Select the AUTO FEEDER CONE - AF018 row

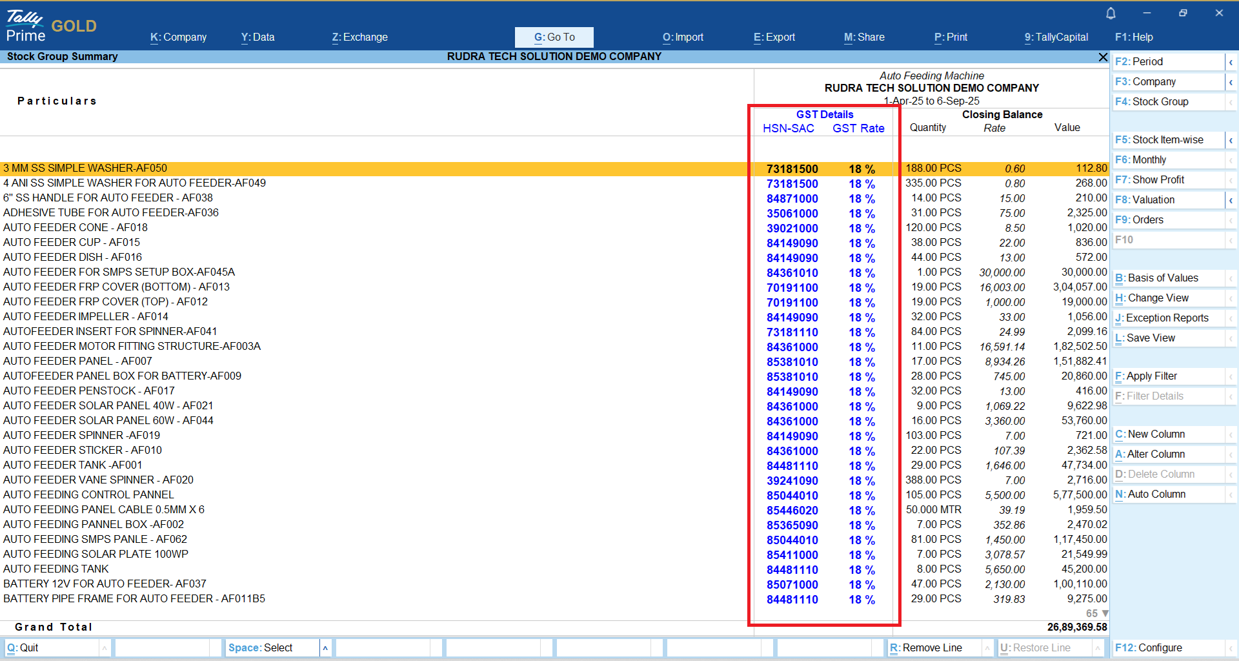point(76,228)
